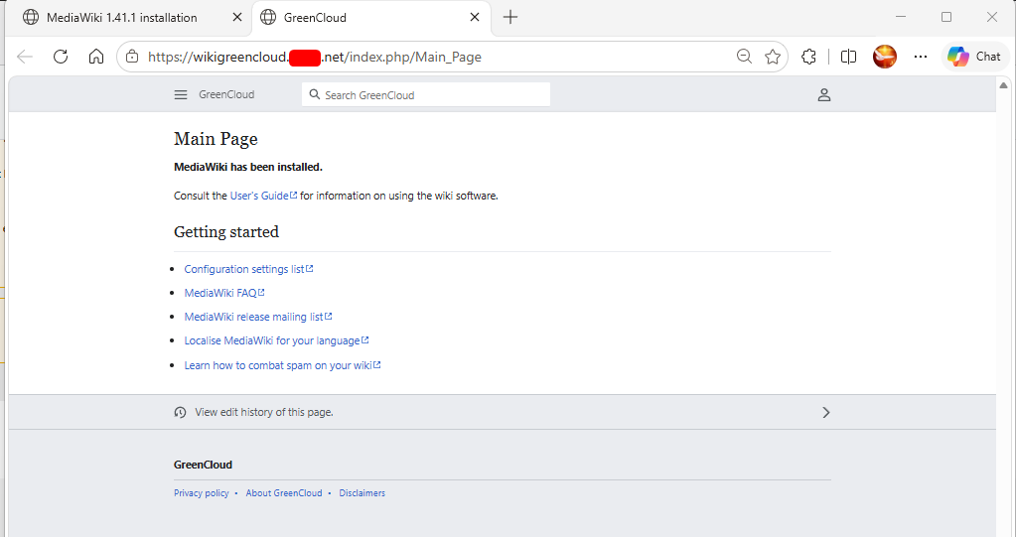The width and height of the screenshot is (1016, 537).
Task: Toggle split screen view icon
Action: coord(848,57)
